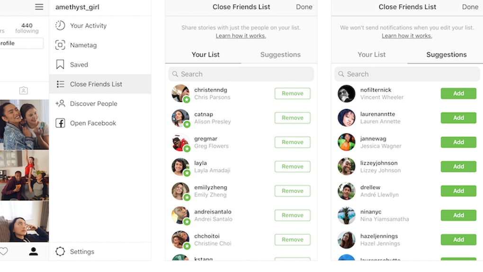Open tagged photos icon above grid
This screenshot has height=272, width=483.
(23, 91)
